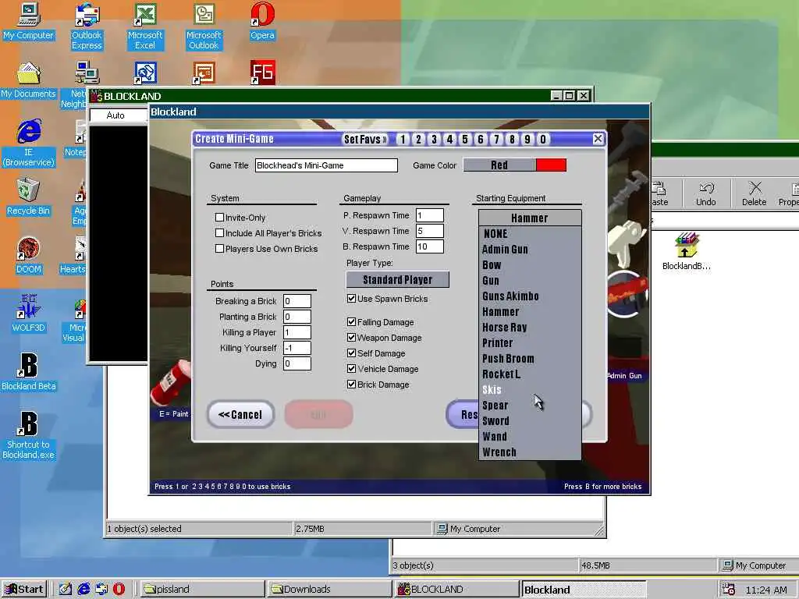
Task: Choose NONE from equipment list
Action: [530, 234]
